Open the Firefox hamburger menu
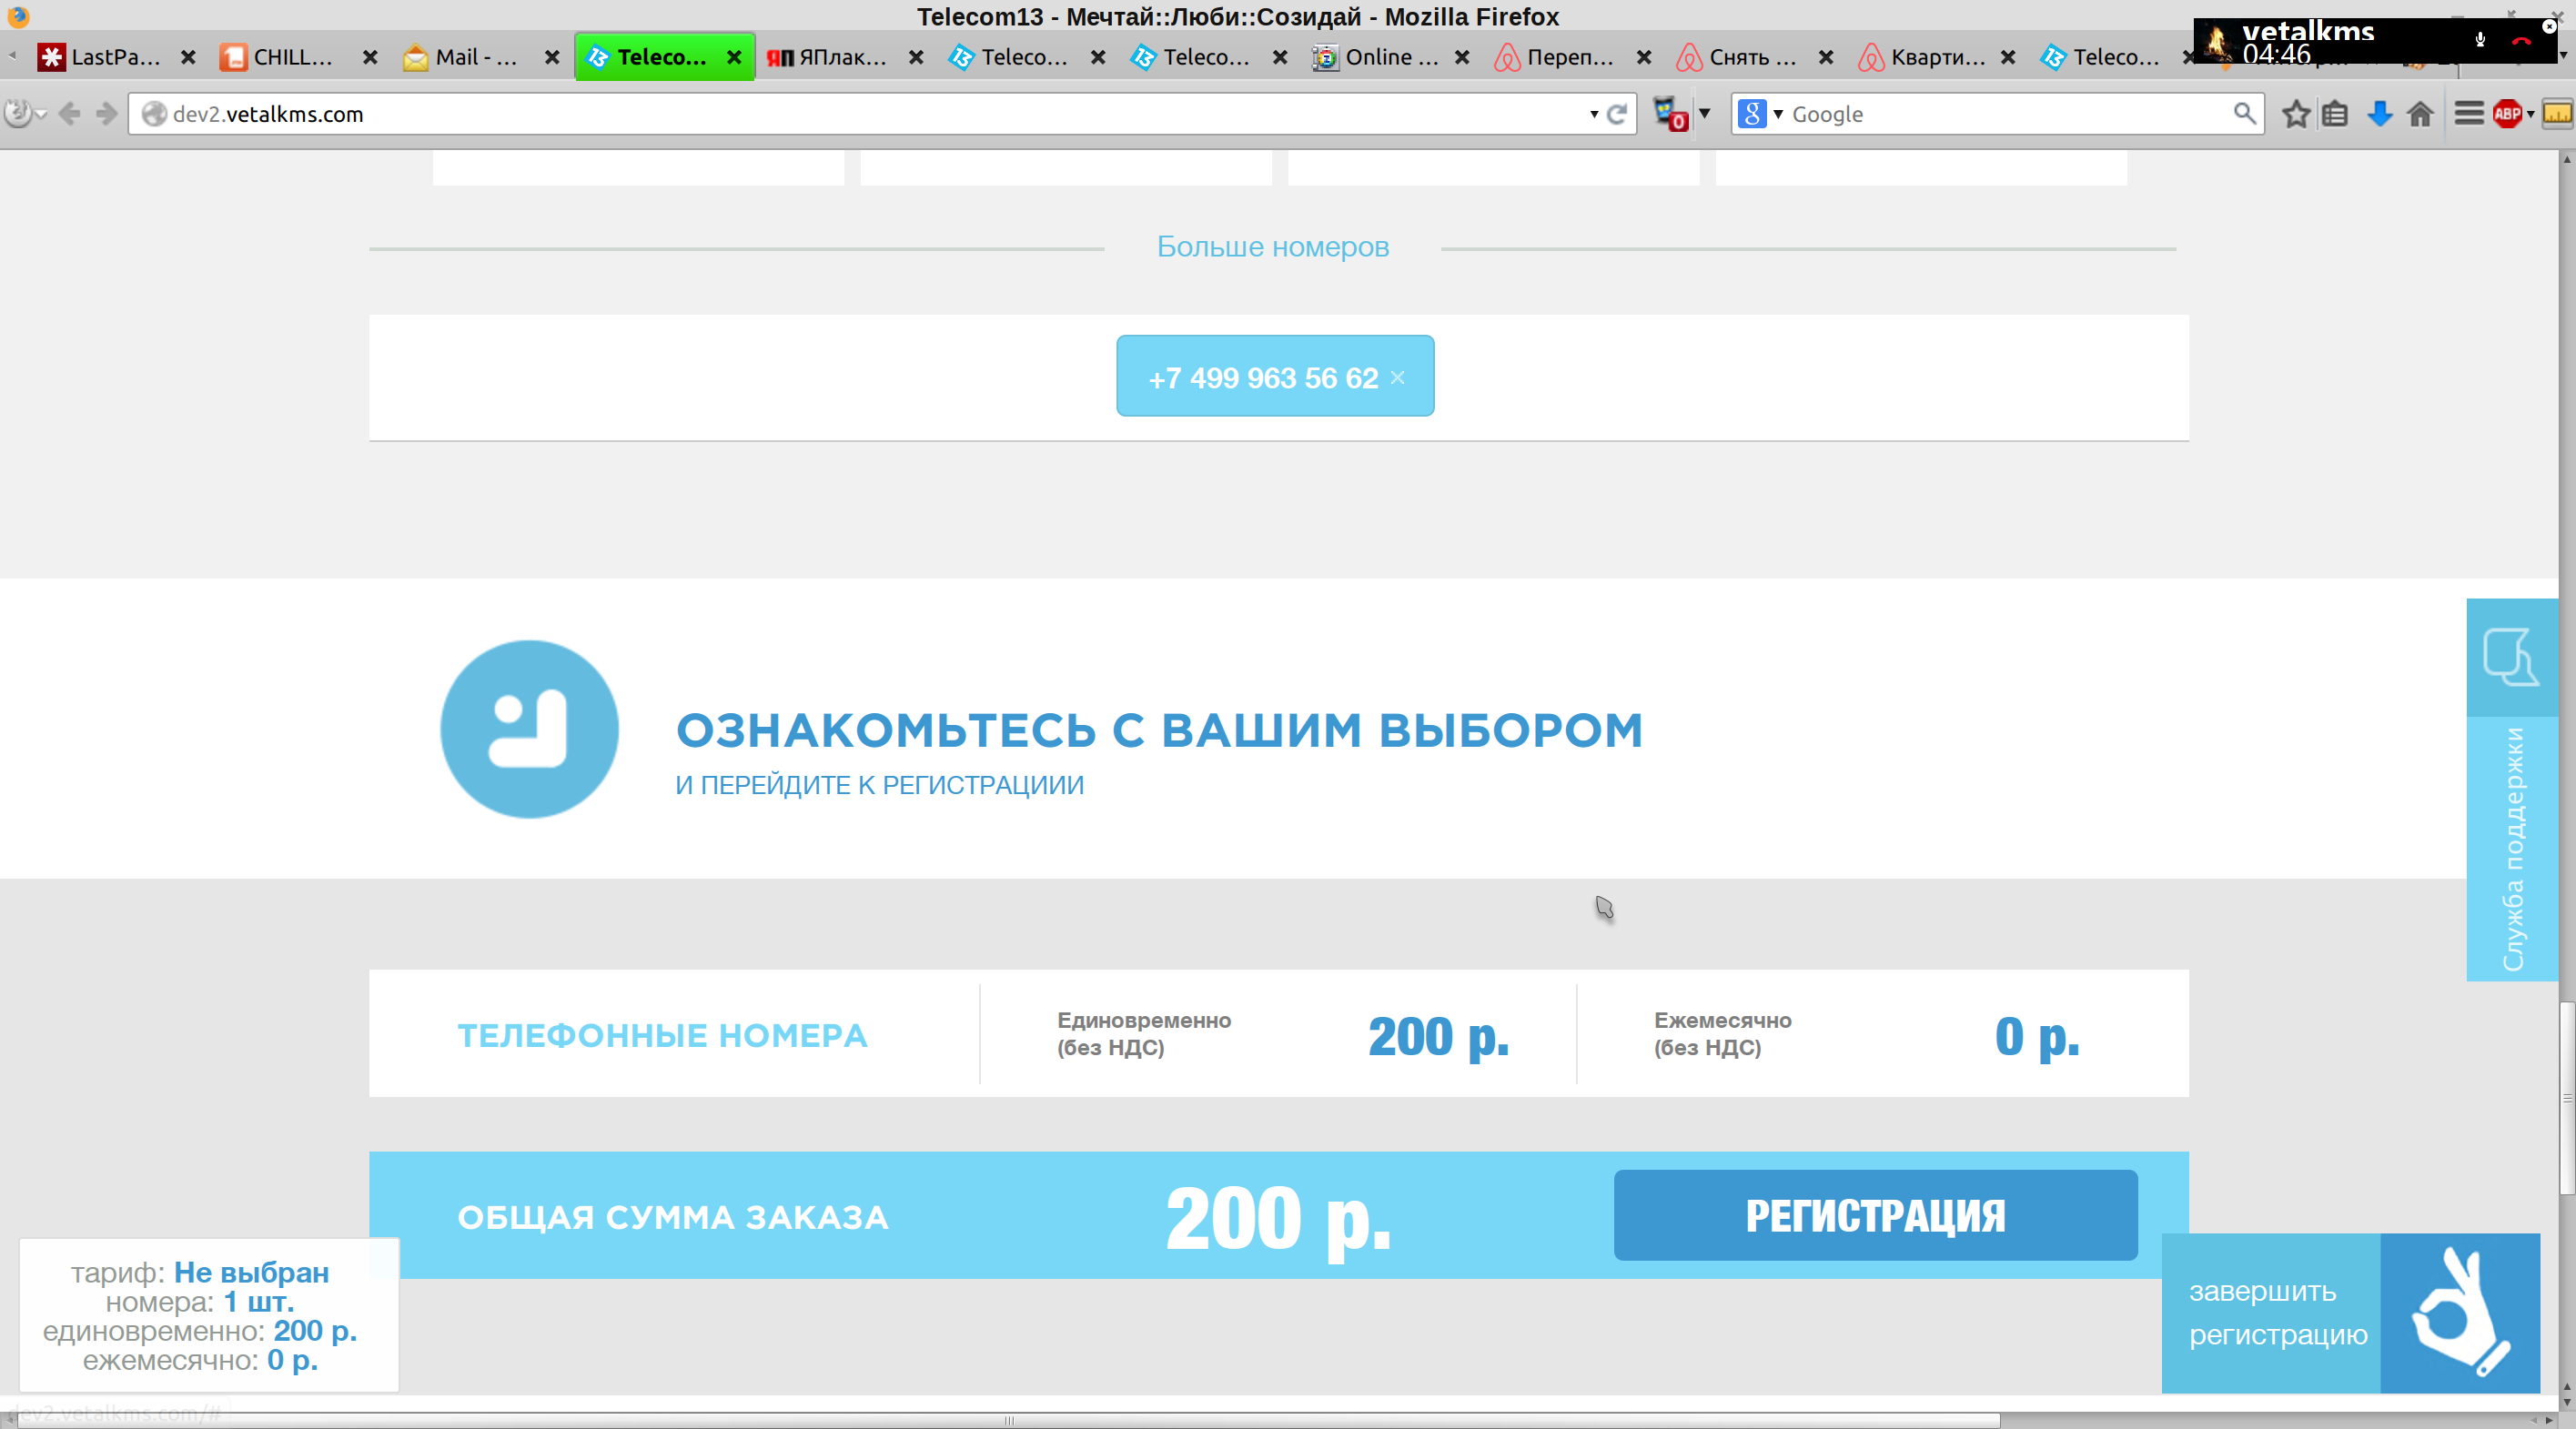The height and width of the screenshot is (1429, 2576). tap(2468, 113)
